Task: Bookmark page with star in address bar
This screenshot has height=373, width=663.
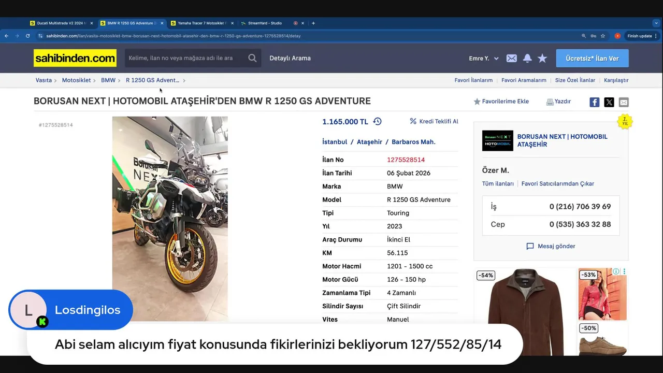Action: pyautogui.click(x=603, y=36)
